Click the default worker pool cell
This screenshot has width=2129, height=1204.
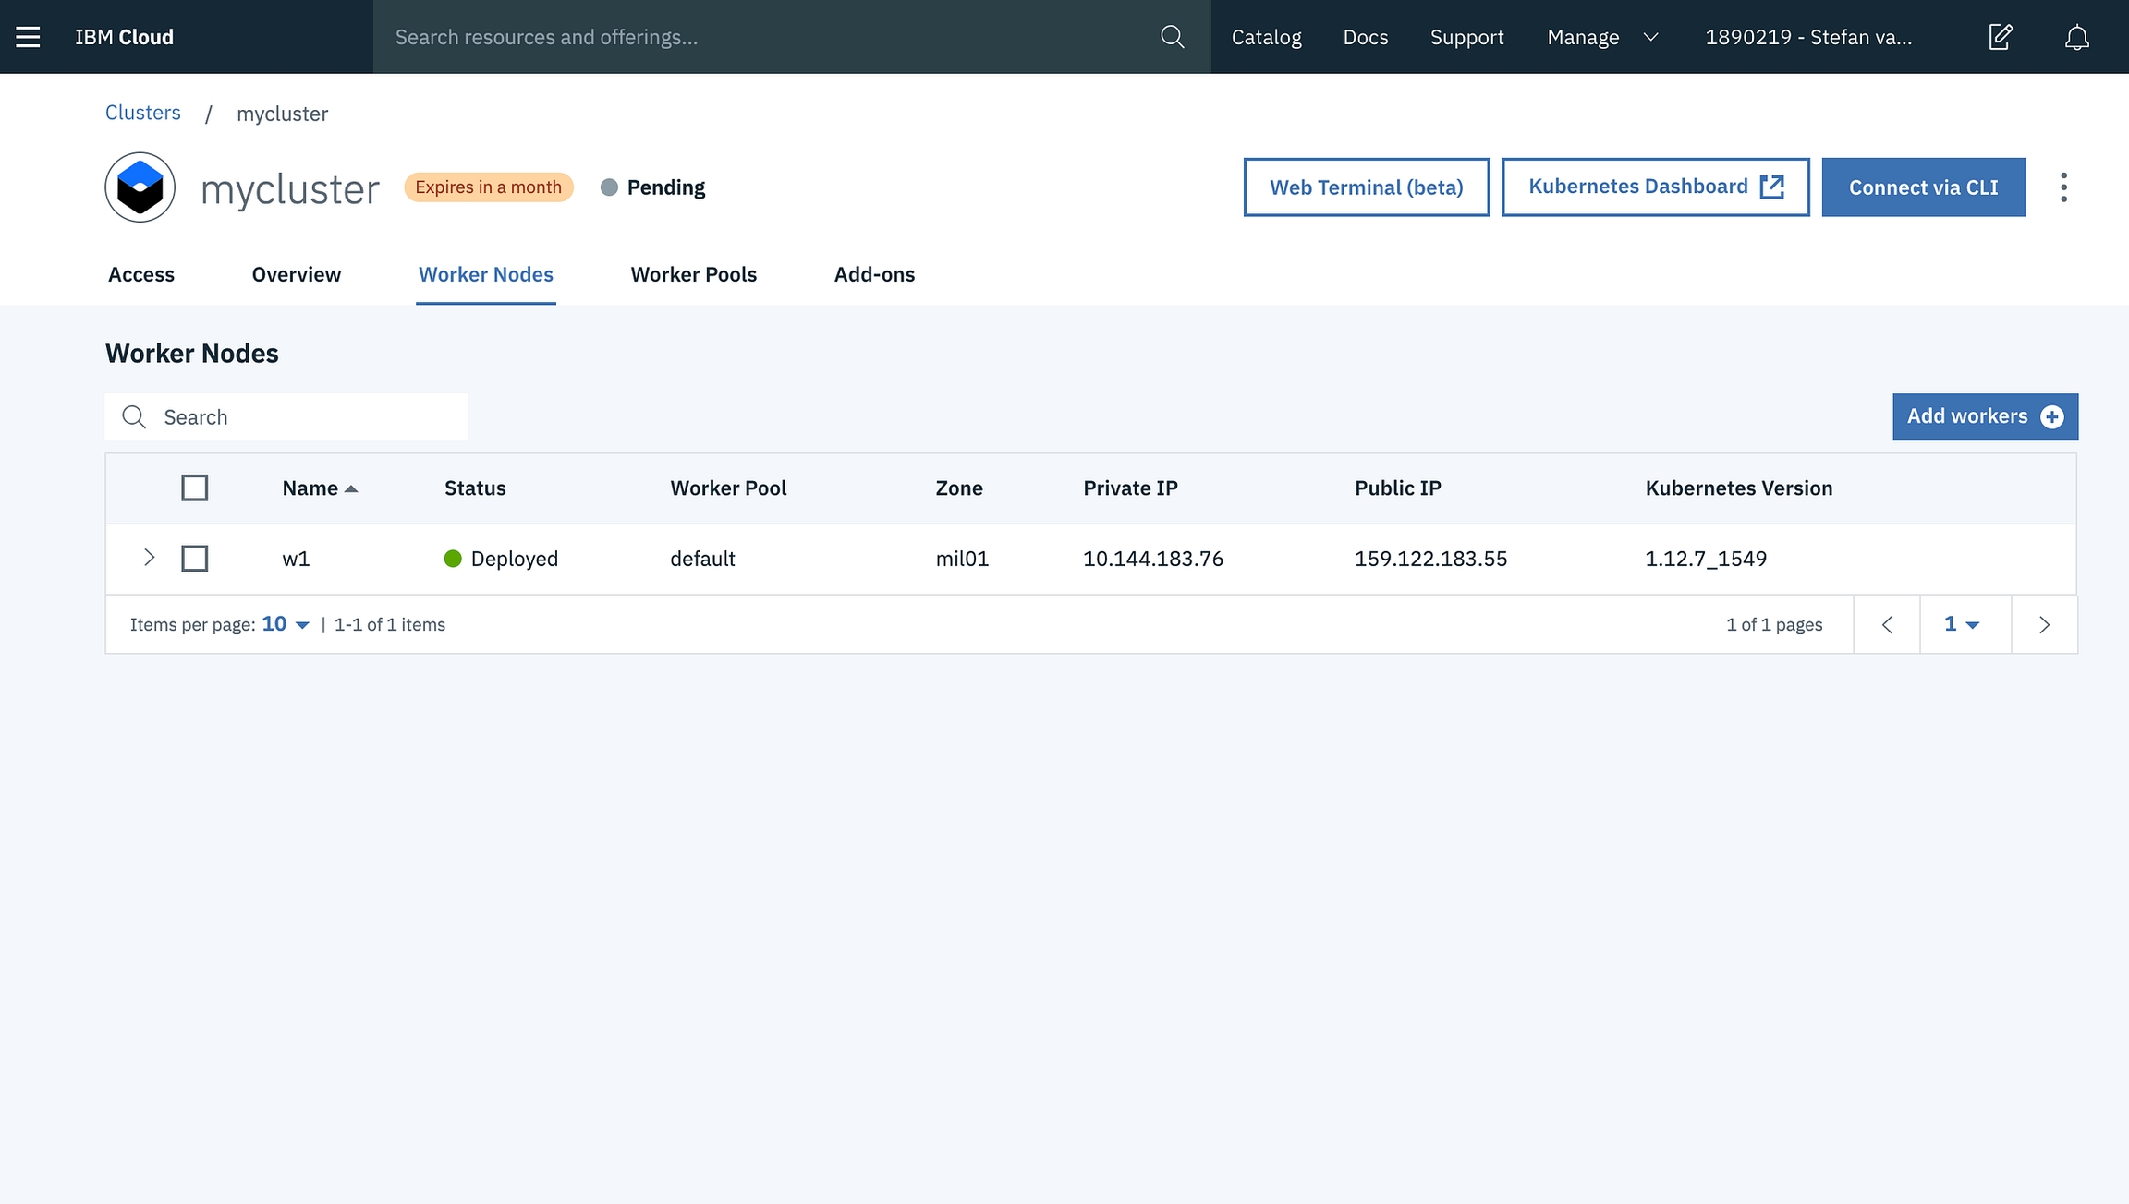coord(702,559)
